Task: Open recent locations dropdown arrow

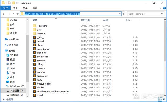Action: pyautogui.click(x=14, y=14)
